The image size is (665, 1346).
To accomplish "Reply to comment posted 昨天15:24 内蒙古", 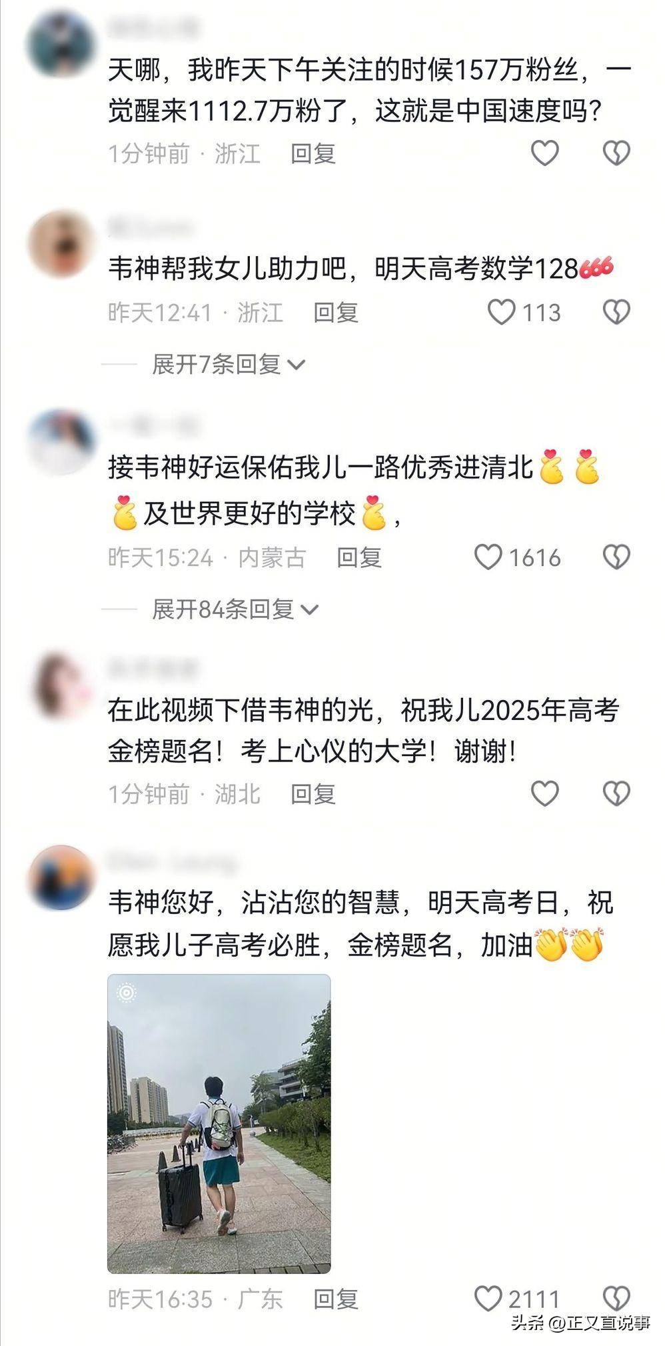I will click(x=359, y=558).
